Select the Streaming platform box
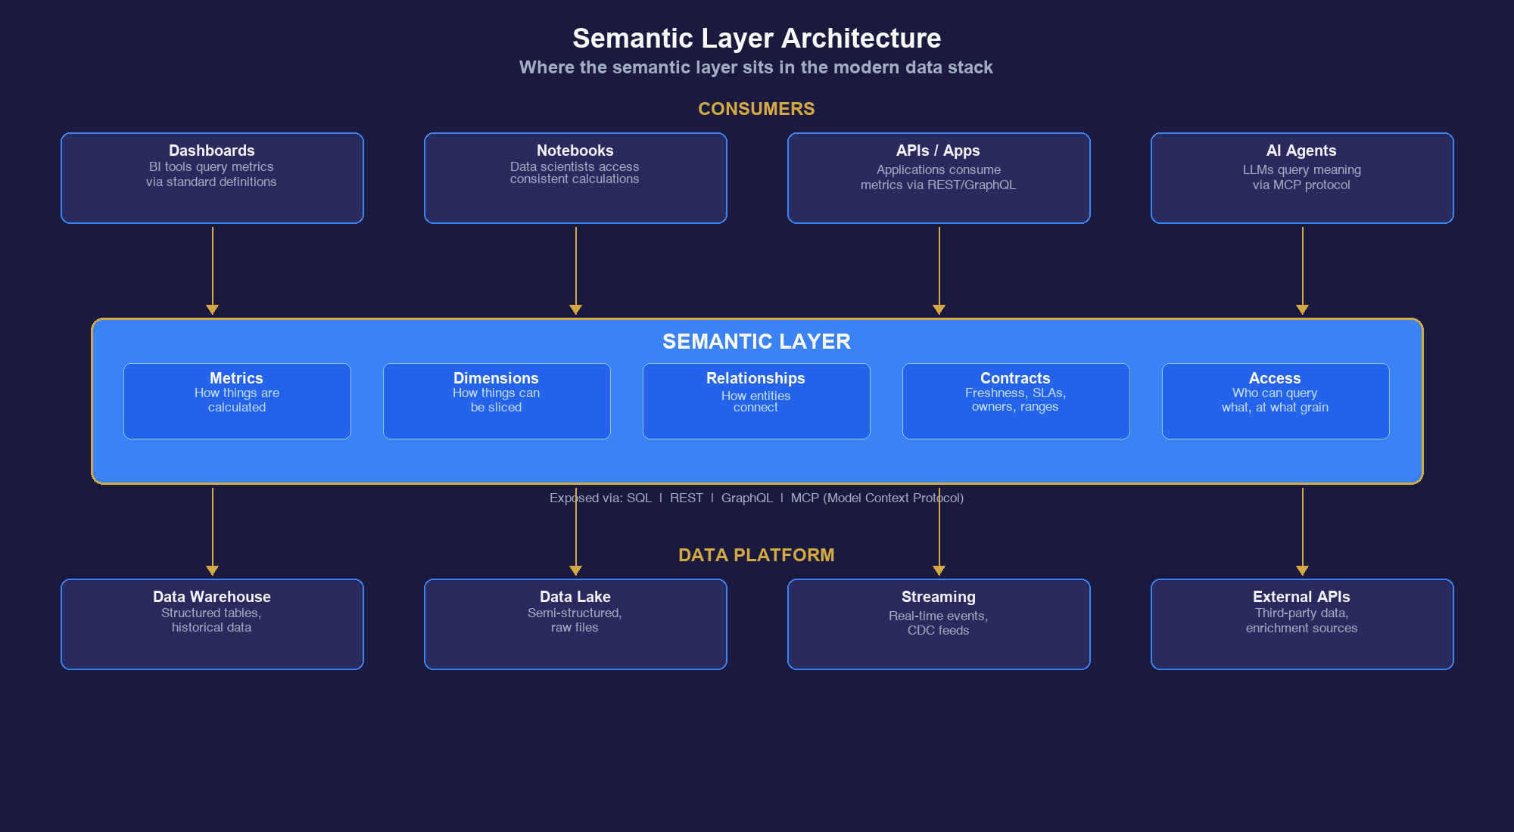 pyautogui.click(x=939, y=624)
